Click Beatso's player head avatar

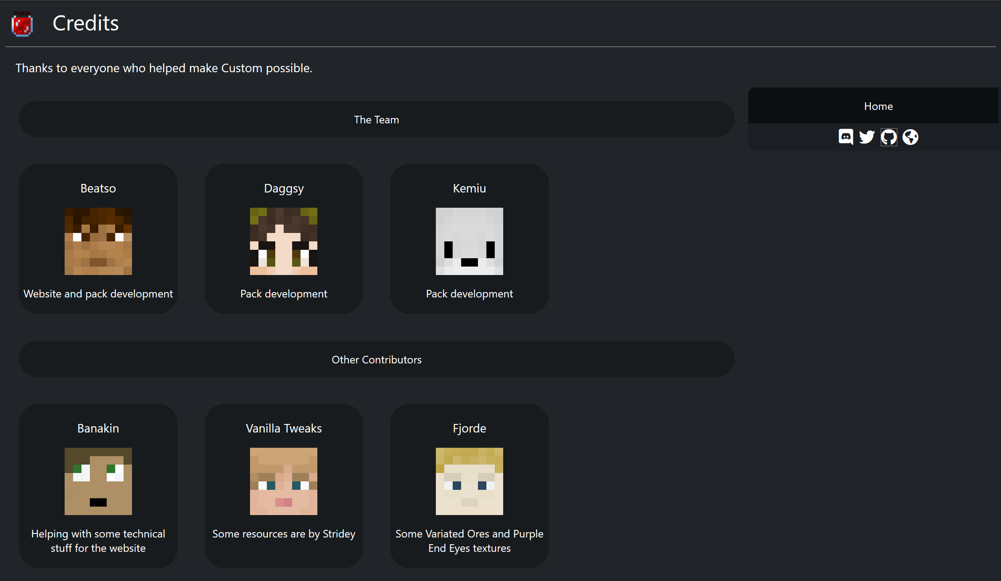[98, 241]
